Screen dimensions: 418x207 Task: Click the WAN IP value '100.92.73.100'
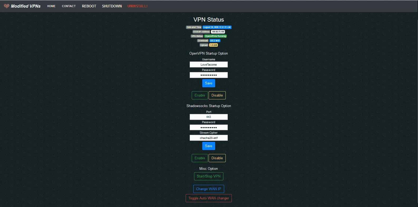(218, 32)
